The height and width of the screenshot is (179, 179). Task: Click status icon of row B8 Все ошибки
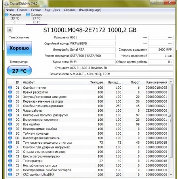point(10,124)
